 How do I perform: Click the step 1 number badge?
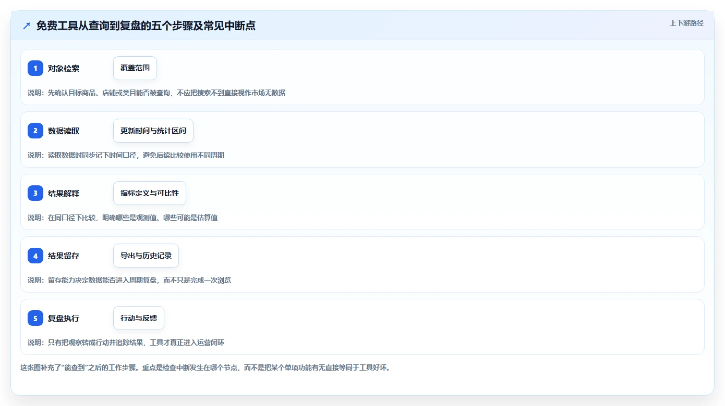coord(35,68)
